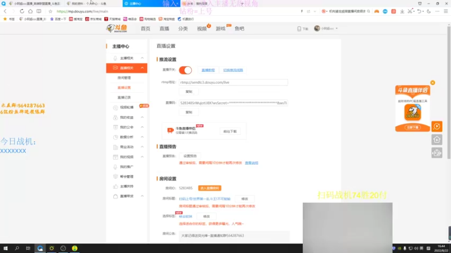Click the browser home icon
This screenshot has width=451, height=253.
click(x=30, y=11)
